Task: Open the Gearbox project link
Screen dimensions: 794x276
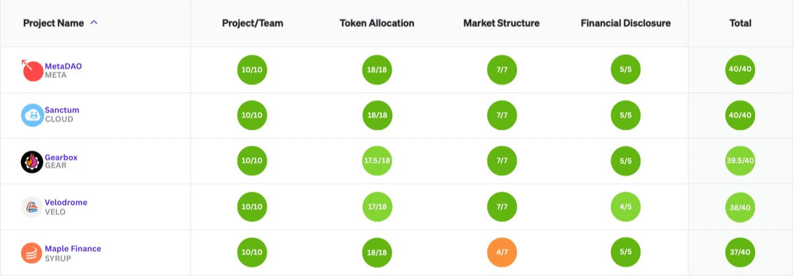Action: pos(62,156)
